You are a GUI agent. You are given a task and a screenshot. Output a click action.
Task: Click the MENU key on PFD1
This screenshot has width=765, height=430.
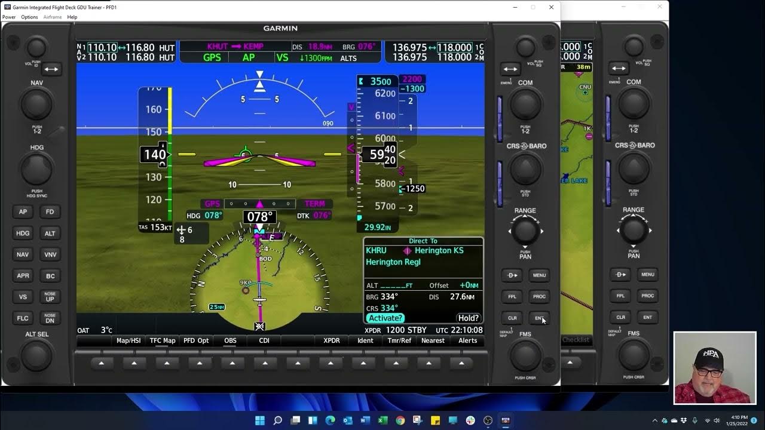[x=539, y=275]
